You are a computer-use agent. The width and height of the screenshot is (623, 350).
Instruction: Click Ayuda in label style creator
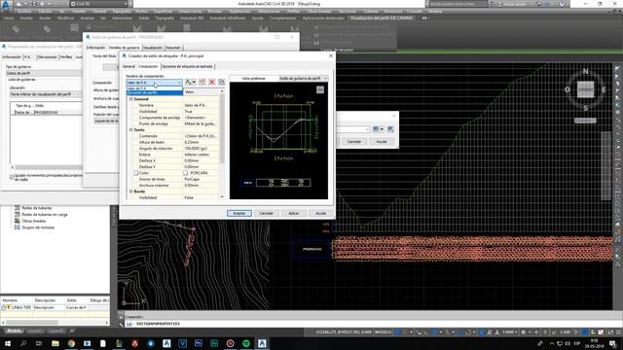coord(320,214)
